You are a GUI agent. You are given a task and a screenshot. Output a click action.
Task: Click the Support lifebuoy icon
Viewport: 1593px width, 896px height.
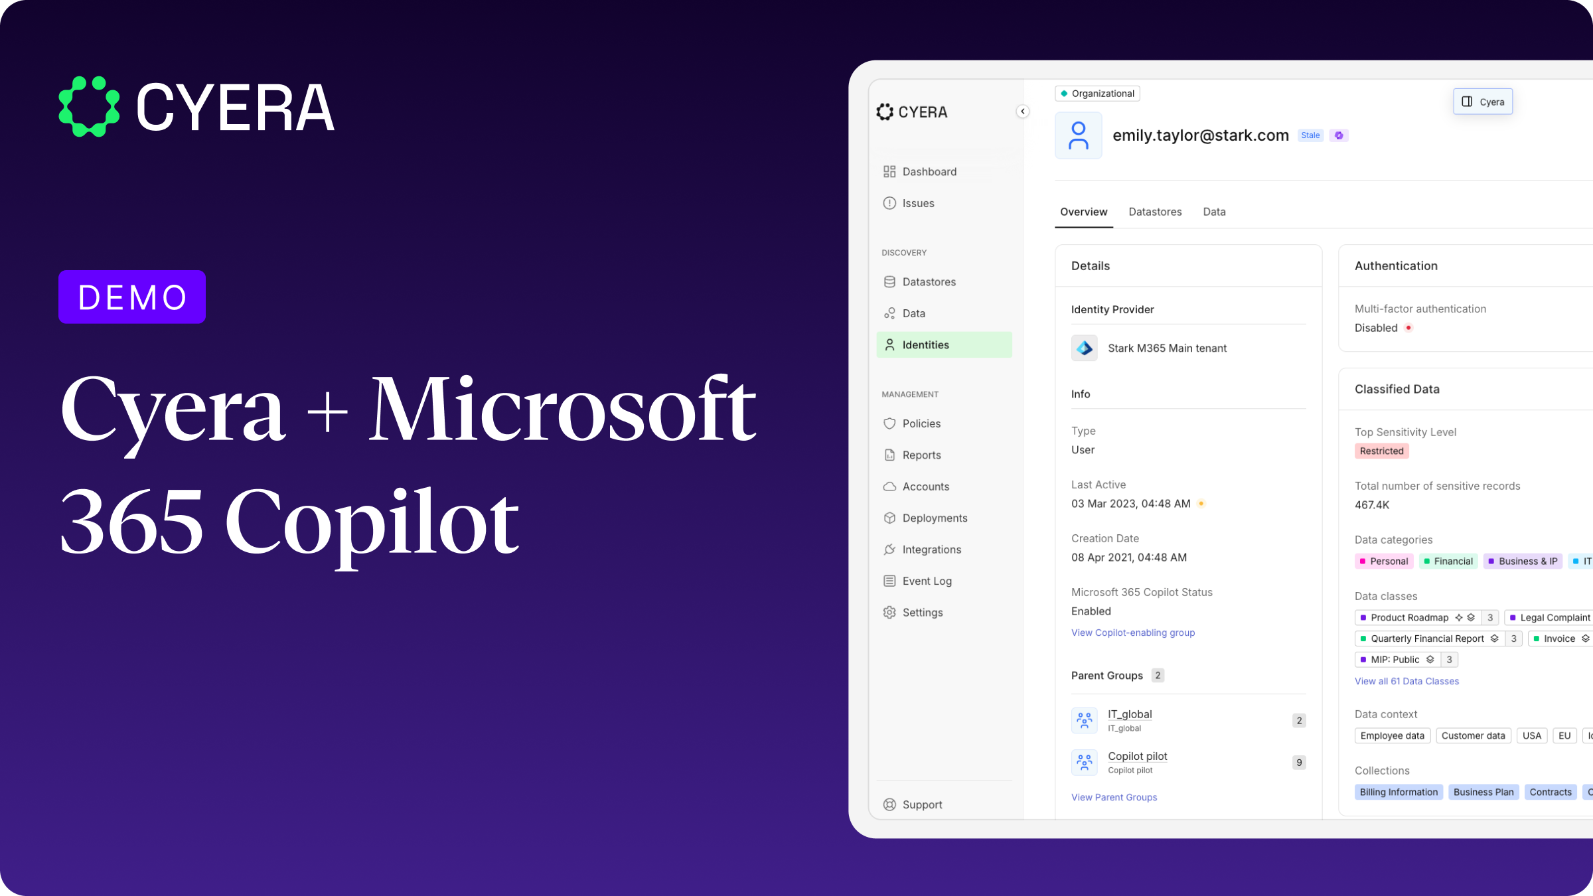[x=889, y=804]
